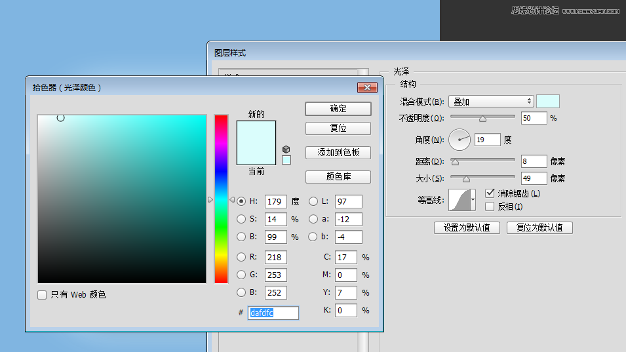Click the satin color swatch beside blend mode
Image resolution: width=626 pixels, height=352 pixels.
click(x=548, y=102)
